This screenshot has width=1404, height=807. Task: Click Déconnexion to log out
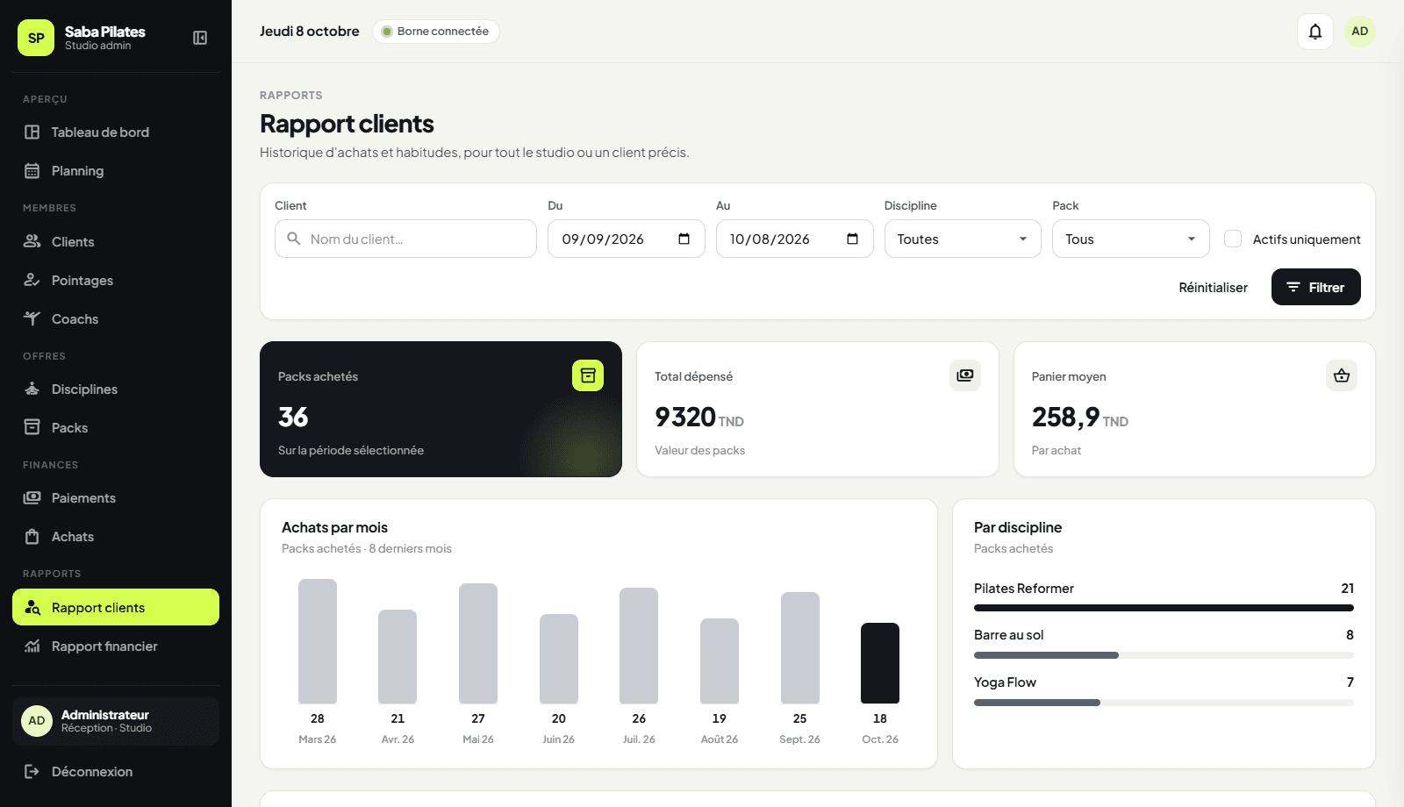[116, 771]
